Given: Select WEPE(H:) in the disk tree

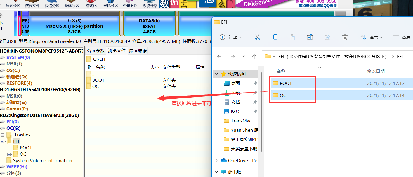Looking at the screenshot, I should [x=17, y=167].
